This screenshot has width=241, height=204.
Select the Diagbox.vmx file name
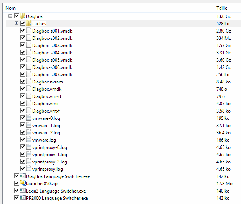[x=45, y=104]
